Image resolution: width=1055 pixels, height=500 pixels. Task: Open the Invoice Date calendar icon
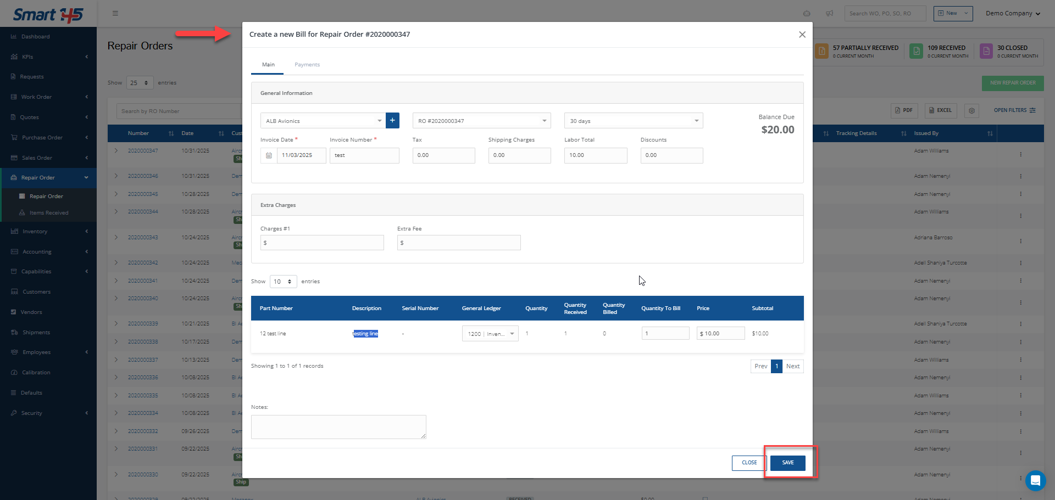[x=269, y=155]
